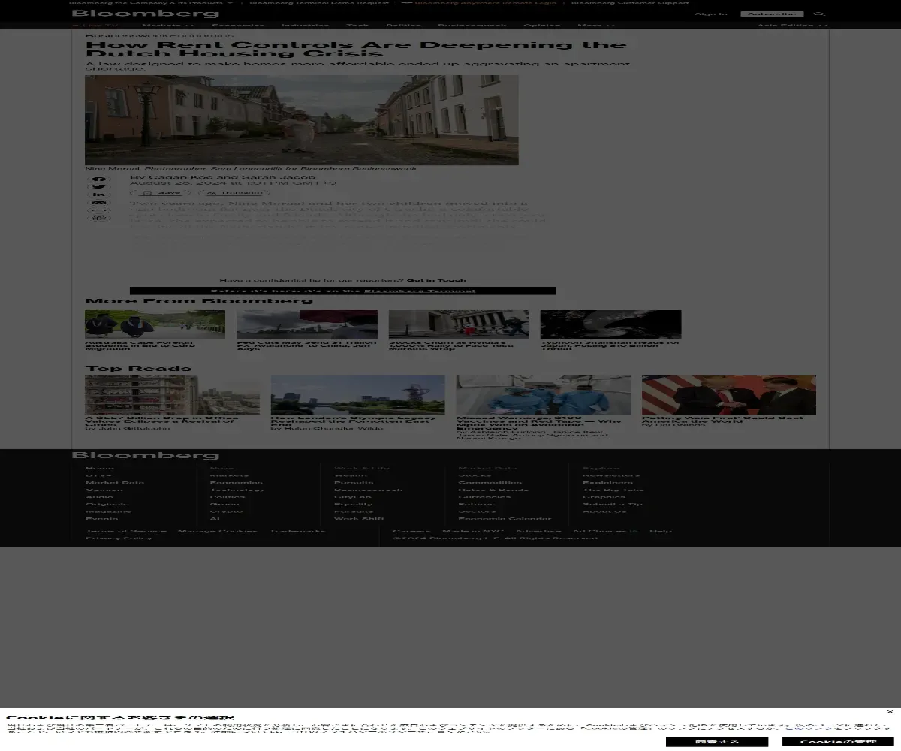Click the Bloomberg logo in the top header
Viewport: 901px width, 751px height.
(x=146, y=14)
